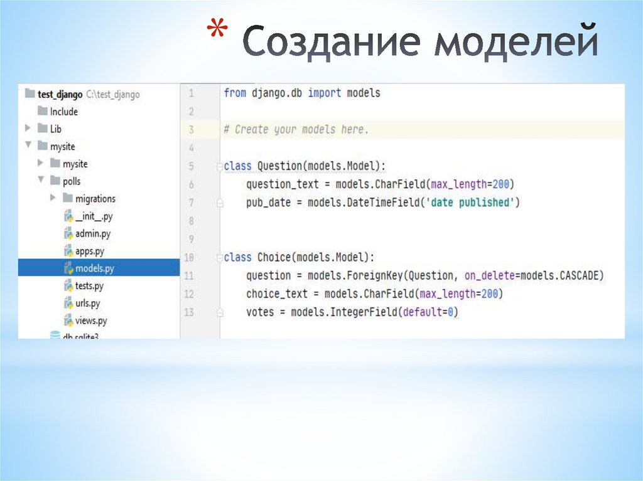
Task: Click the tests.py Python file icon
Action: pos(68,285)
